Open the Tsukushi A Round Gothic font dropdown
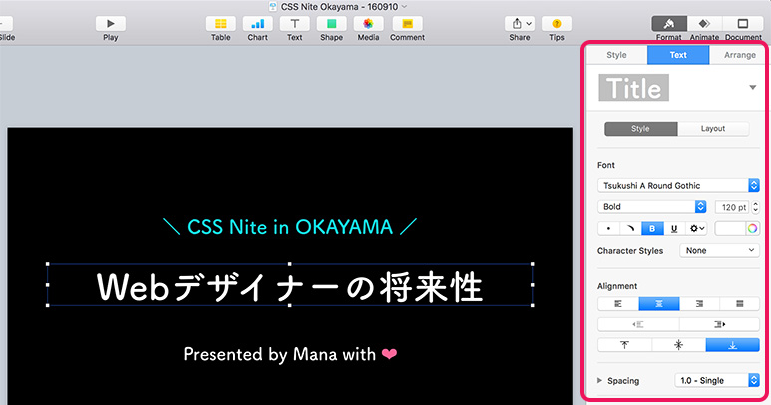Viewport: 771px width, 405px height. pyautogui.click(x=678, y=185)
